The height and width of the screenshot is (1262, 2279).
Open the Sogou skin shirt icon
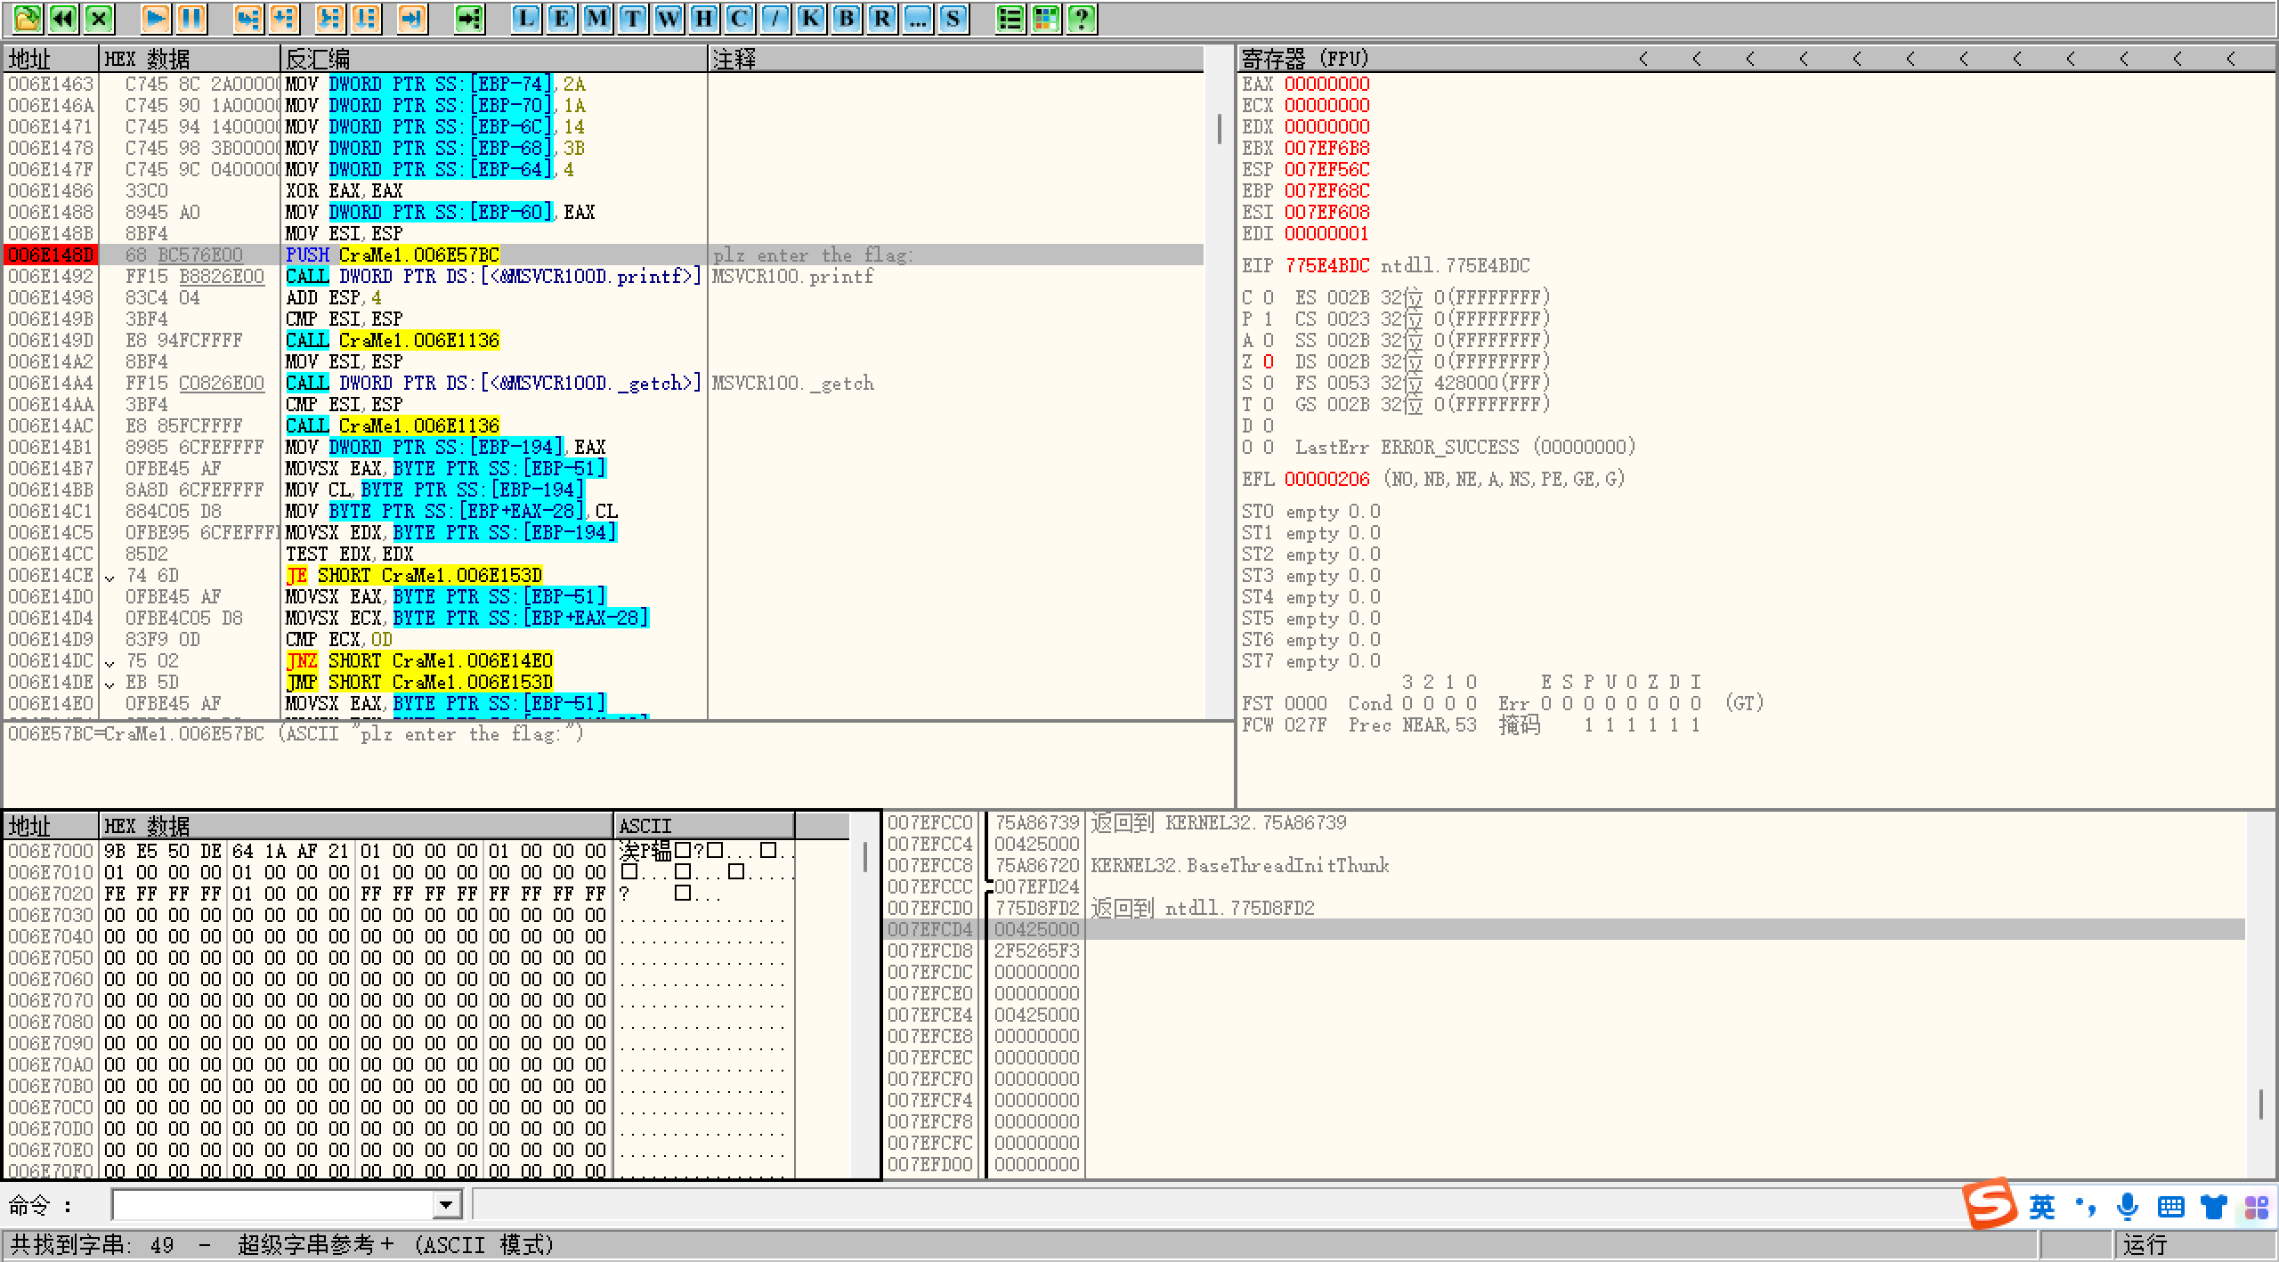2213,1207
